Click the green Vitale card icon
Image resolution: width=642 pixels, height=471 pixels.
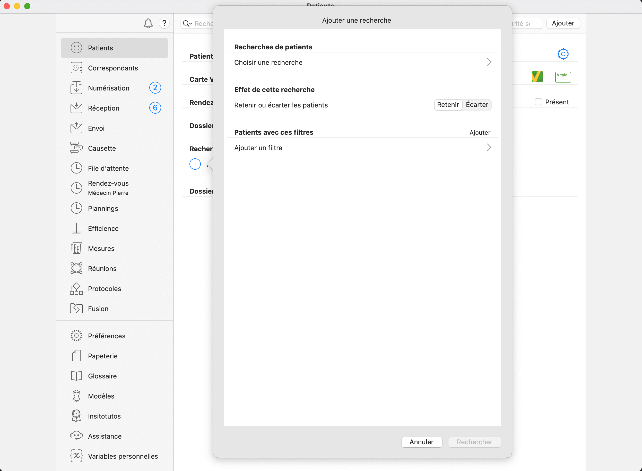[x=563, y=77]
